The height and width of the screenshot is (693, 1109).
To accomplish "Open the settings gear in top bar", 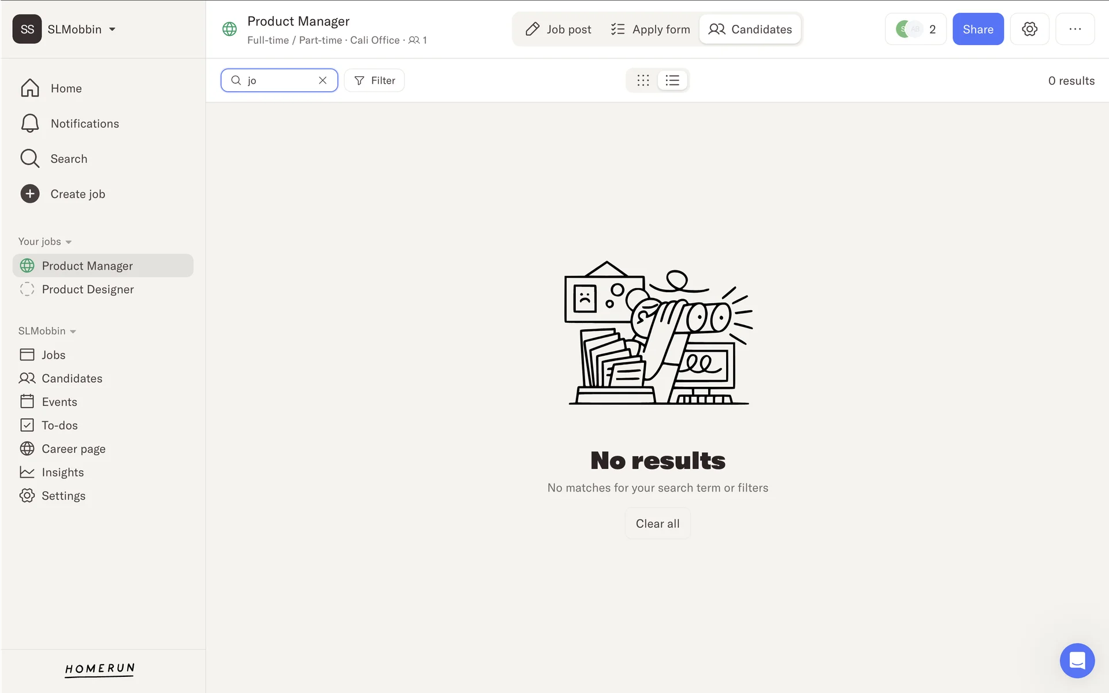I will coord(1029,29).
